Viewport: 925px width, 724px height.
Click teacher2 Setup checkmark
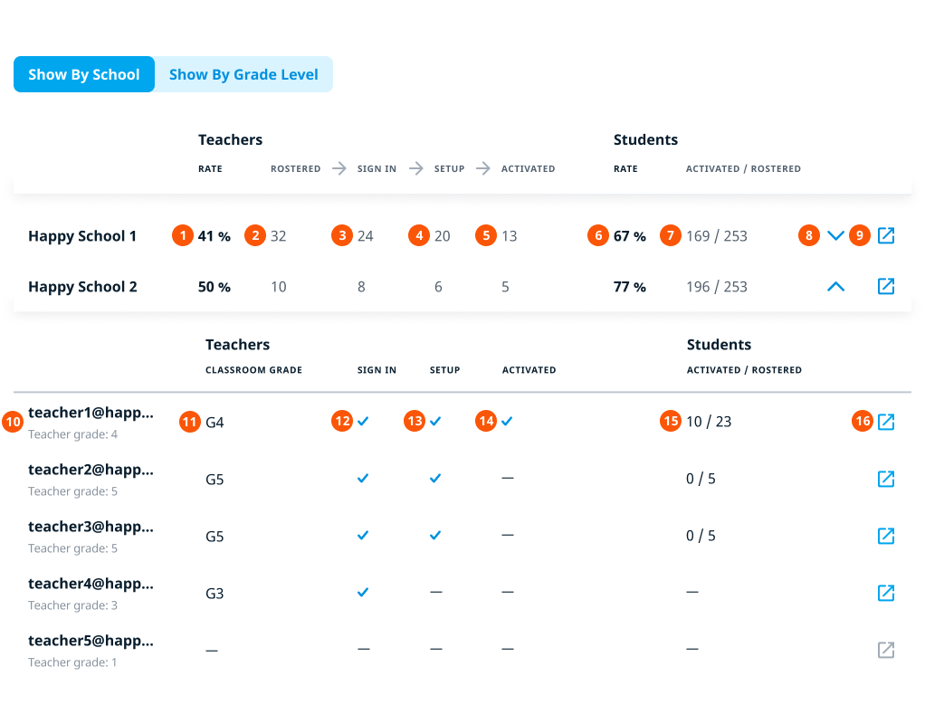click(x=435, y=479)
